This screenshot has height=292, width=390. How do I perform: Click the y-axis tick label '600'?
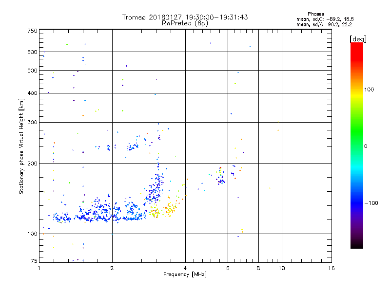tap(32, 52)
